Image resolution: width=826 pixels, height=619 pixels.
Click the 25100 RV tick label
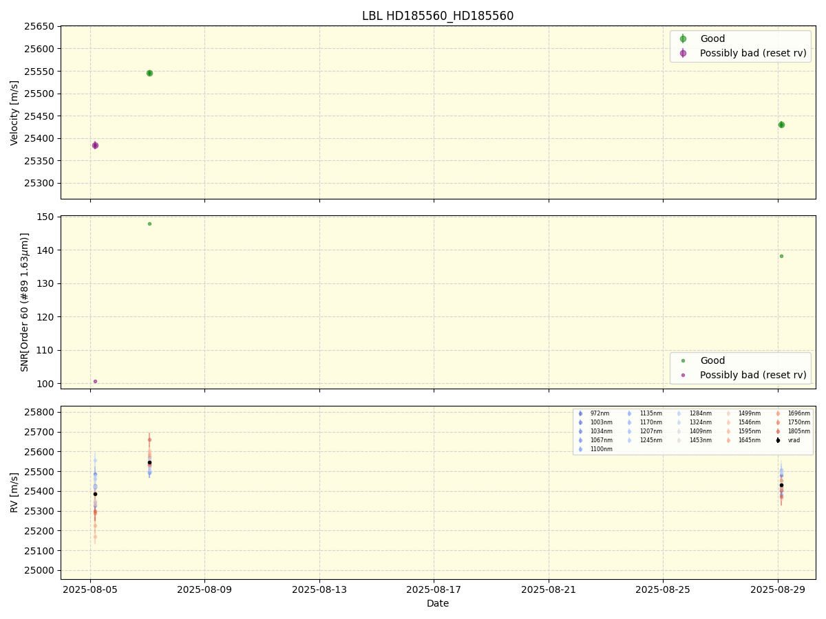40,551
